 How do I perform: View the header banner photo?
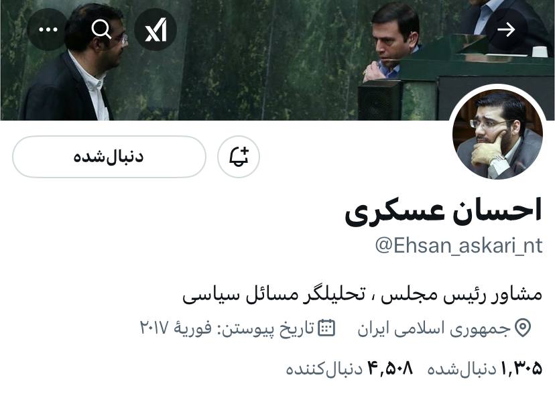[x=277, y=60]
